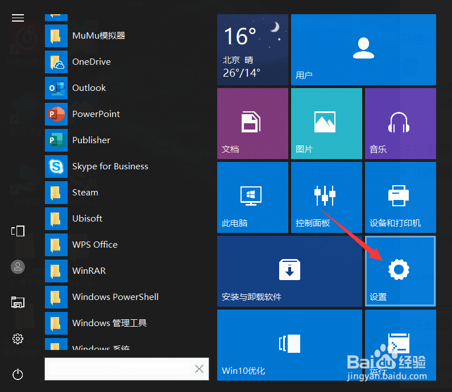Launch Skype for Business icon
Screen dimensions: 452x392
[x=56, y=166]
